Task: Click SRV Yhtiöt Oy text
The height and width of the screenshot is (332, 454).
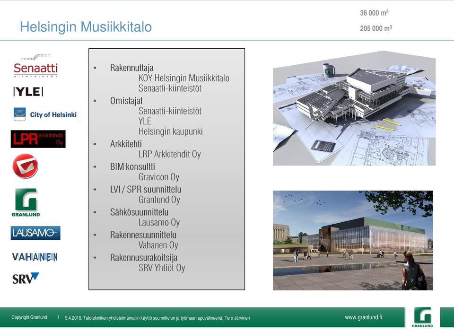Action: [162, 268]
